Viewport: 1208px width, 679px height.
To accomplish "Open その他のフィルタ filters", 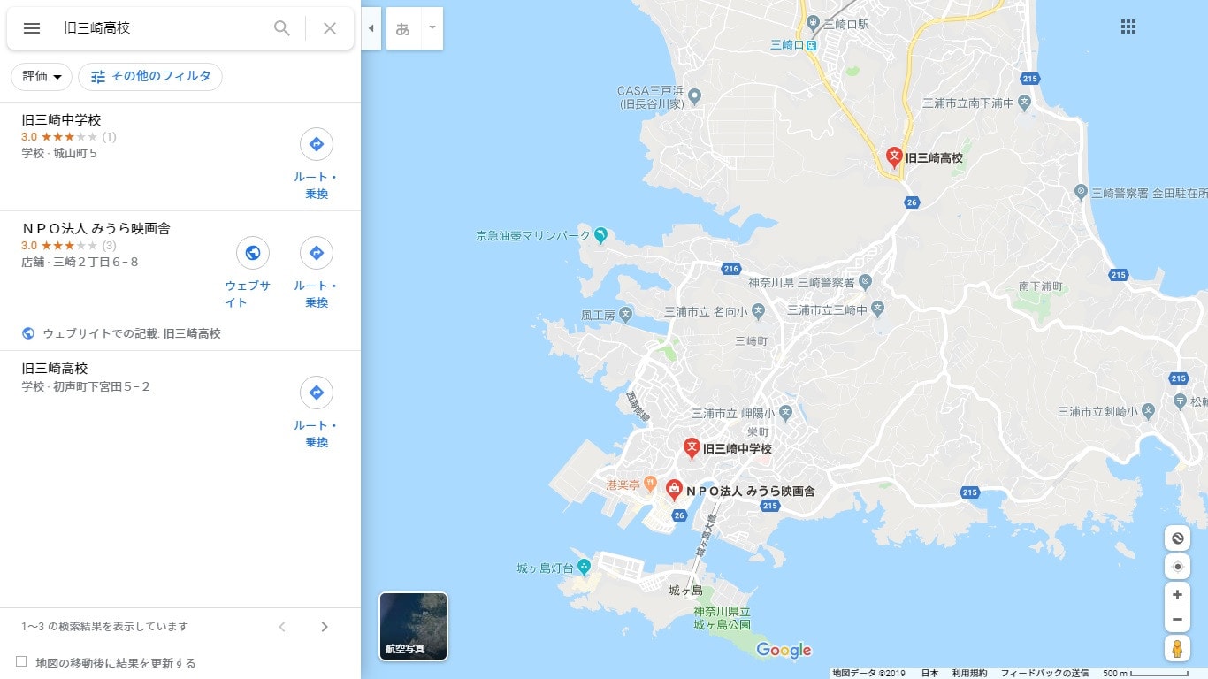I will coord(150,77).
